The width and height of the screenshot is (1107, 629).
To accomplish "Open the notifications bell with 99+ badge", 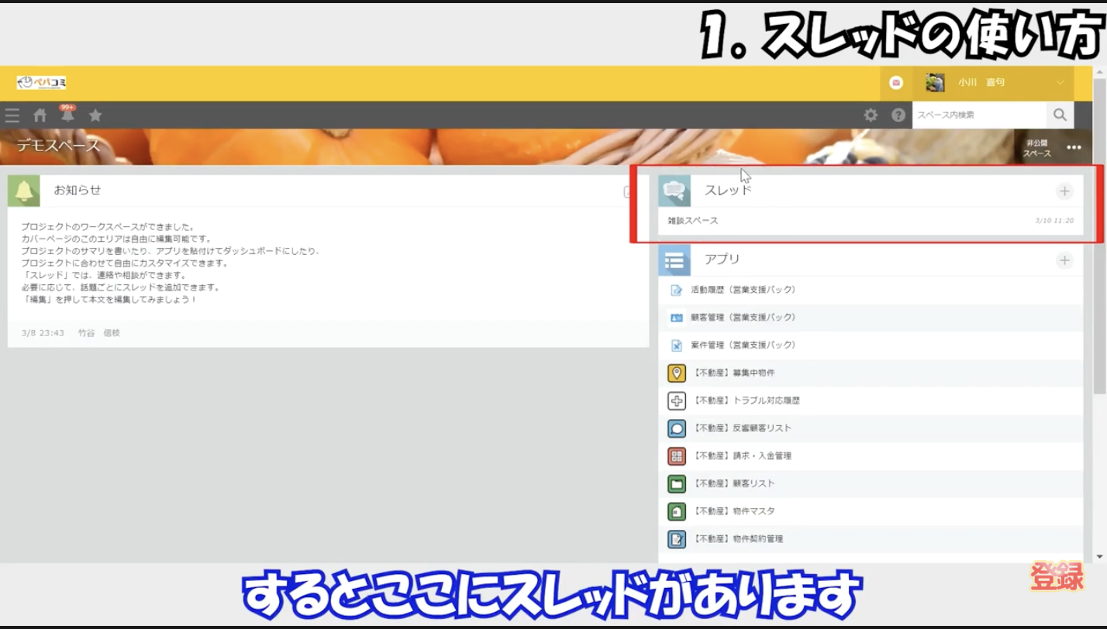I will pos(68,115).
